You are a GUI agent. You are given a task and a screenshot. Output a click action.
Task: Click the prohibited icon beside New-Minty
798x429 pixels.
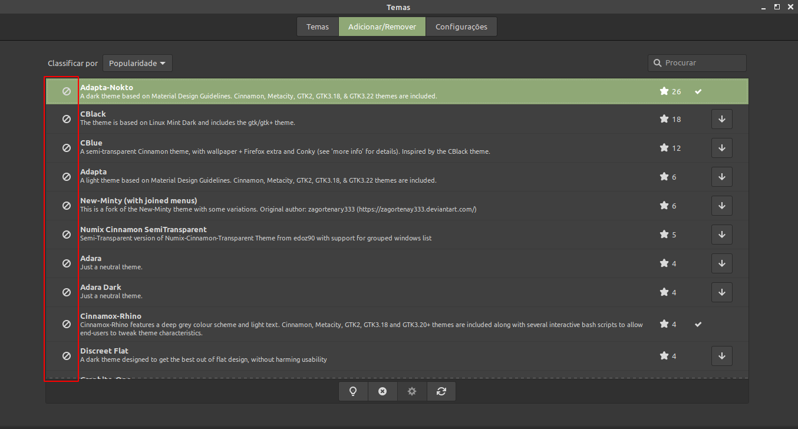pyautogui.click(x=67, y=206)
